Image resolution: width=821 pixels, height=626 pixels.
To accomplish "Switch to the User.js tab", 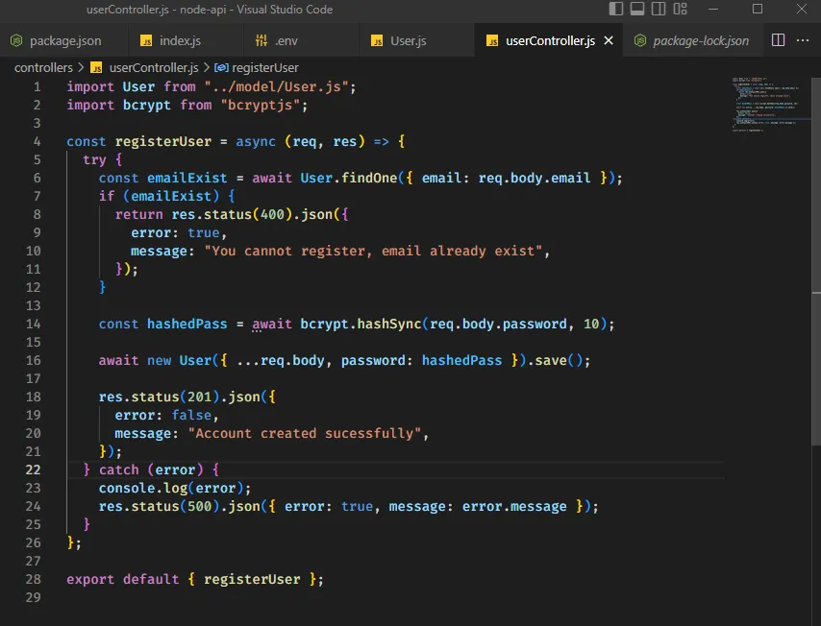I will point(417,40).
